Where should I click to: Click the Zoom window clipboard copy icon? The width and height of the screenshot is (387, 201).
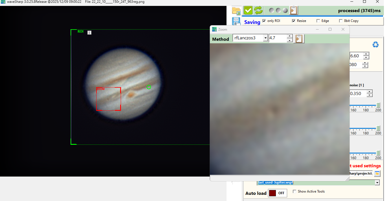click(299, 38)
